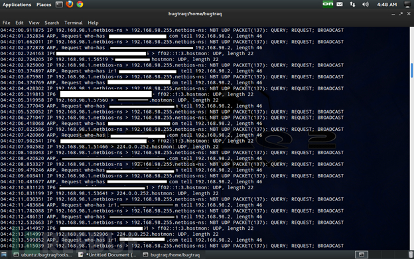414x259 pixels.
Task: Open the terminal Edit menu
Action: point(19,23)
